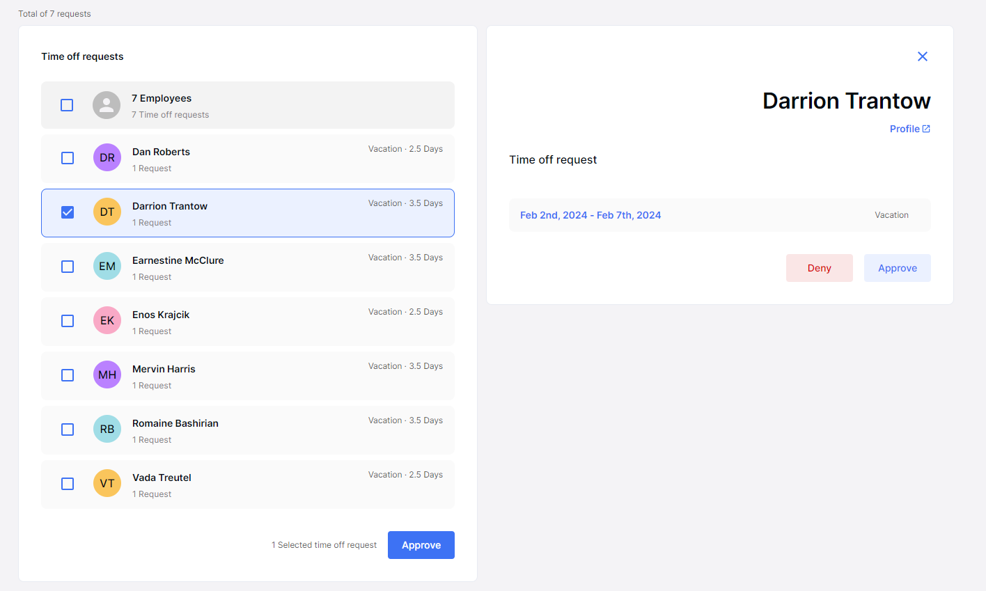
Task: Click the 7 Employees group avatar icon
Action: point(107,105)
